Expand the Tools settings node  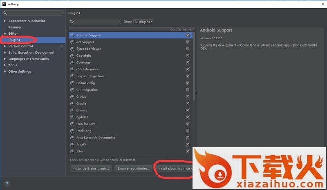point(5,65)
